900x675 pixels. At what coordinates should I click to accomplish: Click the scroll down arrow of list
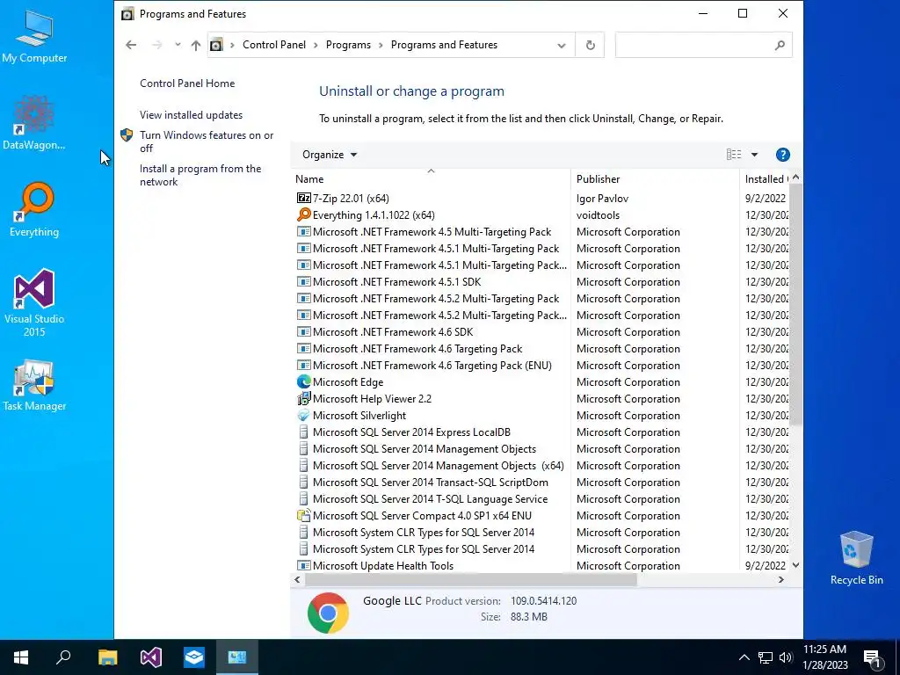(x=795, y=565)
